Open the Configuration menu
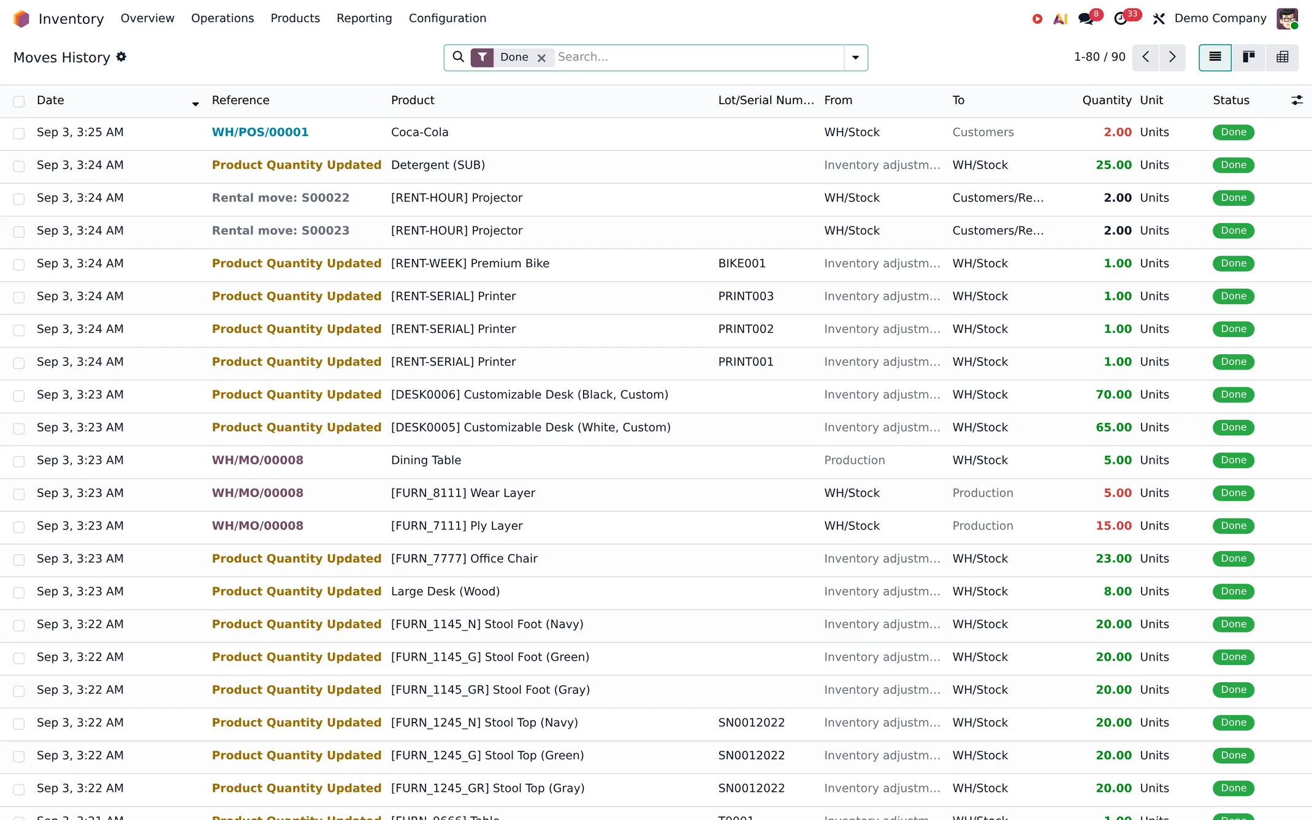The image size is (1312, 820). pyautogui.click(x=448, y=18)
